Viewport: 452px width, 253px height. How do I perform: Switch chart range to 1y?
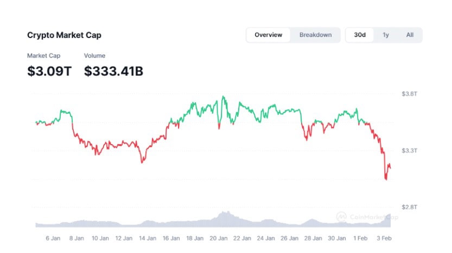tap(386, 35)
